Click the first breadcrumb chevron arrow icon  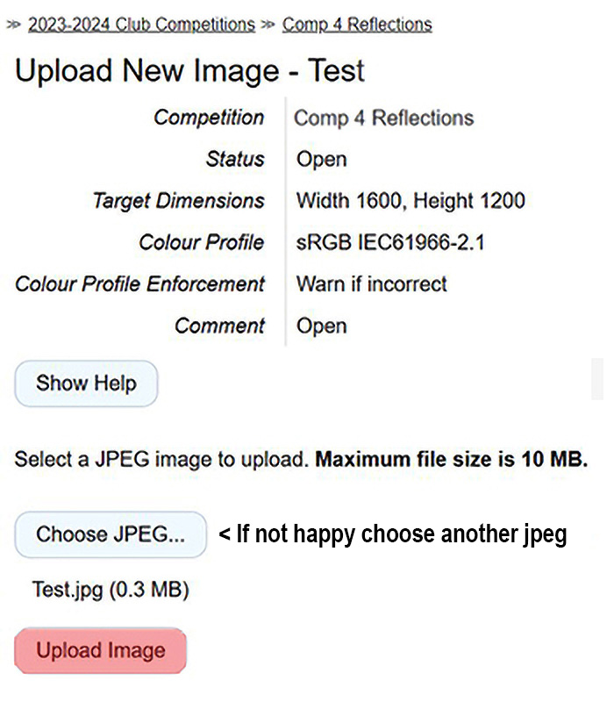coord(13,25)
